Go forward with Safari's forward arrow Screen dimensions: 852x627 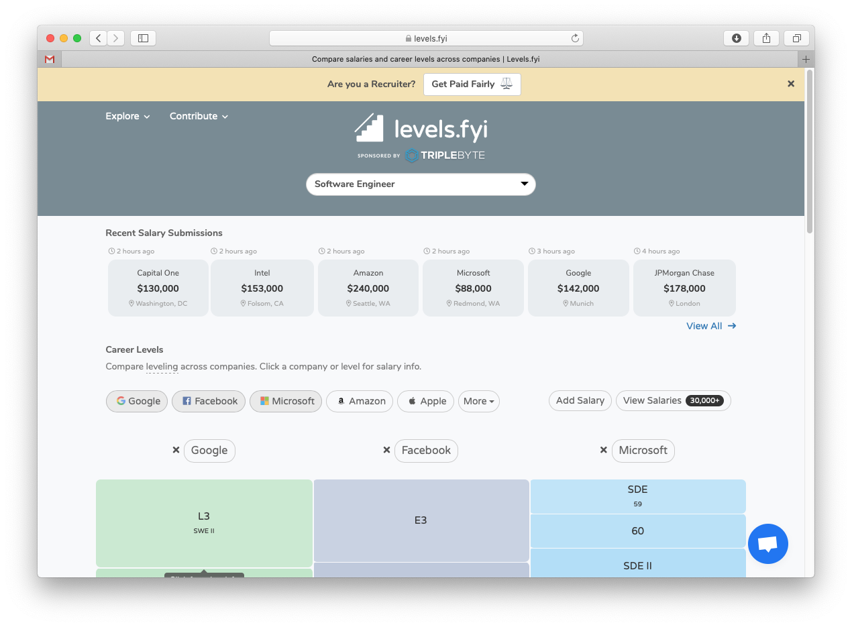(x=116, y=38)
